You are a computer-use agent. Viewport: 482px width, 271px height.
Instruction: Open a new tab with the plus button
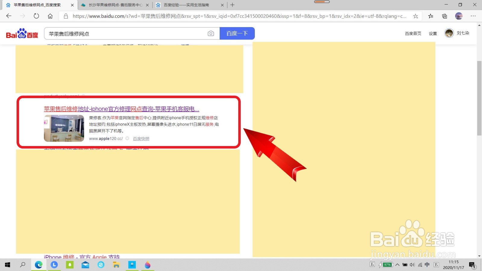(x=232, y=5)
